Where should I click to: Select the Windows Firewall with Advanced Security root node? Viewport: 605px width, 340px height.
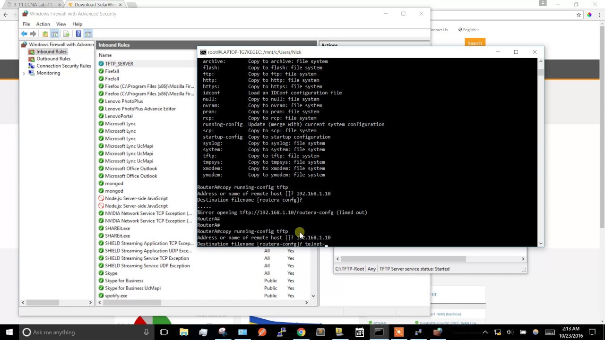click(x=61, y=44)
